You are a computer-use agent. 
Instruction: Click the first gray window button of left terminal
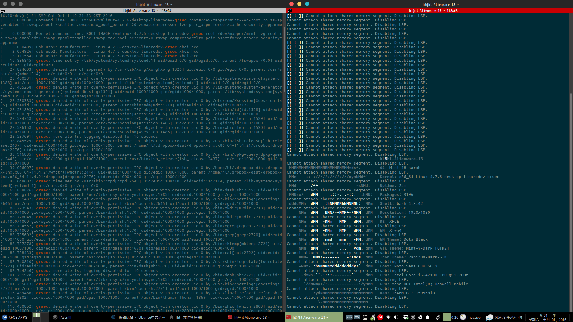[5, 4]
